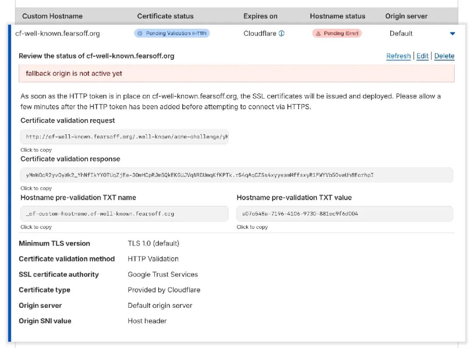Click the Cloudflare text in Expires on column
This screenshot has width=473, height=348.
point(260,33)
